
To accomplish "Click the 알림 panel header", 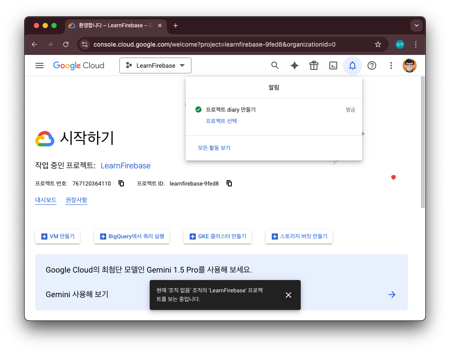I will [274, 87].
